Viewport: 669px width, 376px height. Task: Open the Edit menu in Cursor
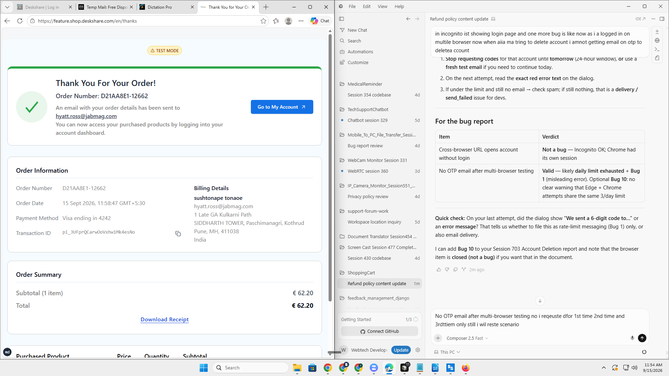pos(367,6)
